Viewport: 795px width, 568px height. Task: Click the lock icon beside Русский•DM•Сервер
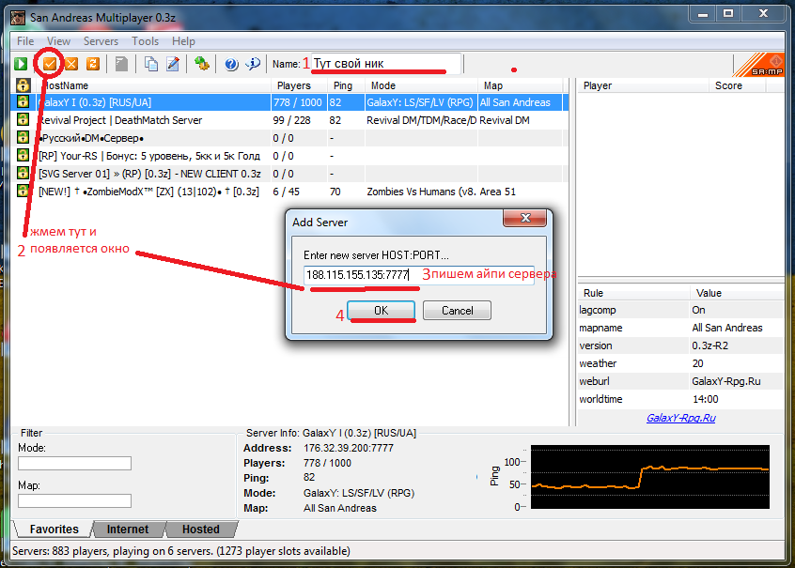click(x=23, y=137)
